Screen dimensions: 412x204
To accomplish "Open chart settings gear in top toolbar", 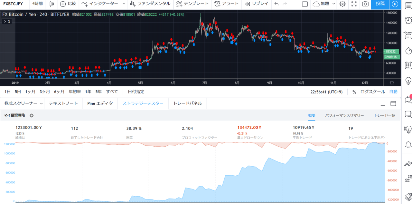I will (x=342, y=4).
